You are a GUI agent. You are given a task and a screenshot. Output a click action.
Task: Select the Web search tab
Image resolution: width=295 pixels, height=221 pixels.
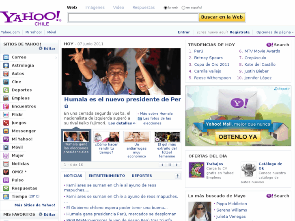coord(72,8)
